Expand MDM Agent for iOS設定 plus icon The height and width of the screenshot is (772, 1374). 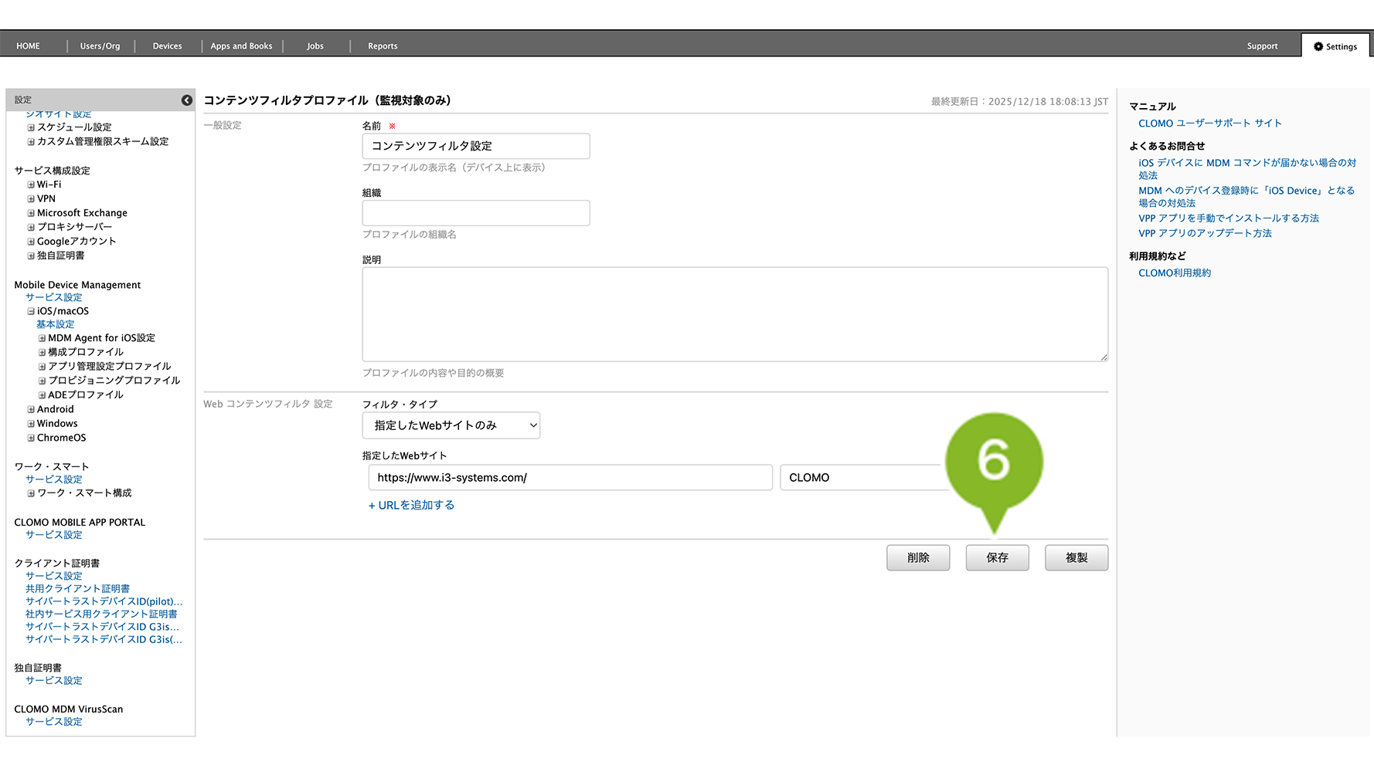pos(42,339)
